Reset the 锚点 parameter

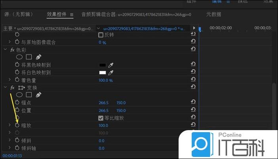click(193, 102)
